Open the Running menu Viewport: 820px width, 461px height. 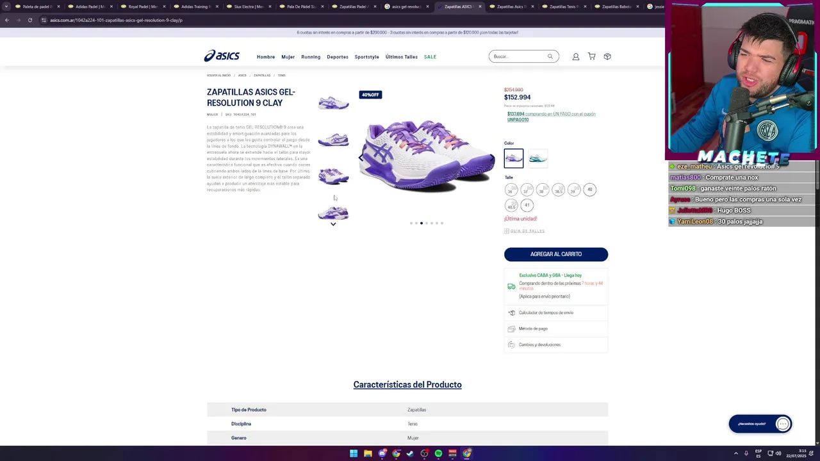pyautogui.click(x=311, y=57)
